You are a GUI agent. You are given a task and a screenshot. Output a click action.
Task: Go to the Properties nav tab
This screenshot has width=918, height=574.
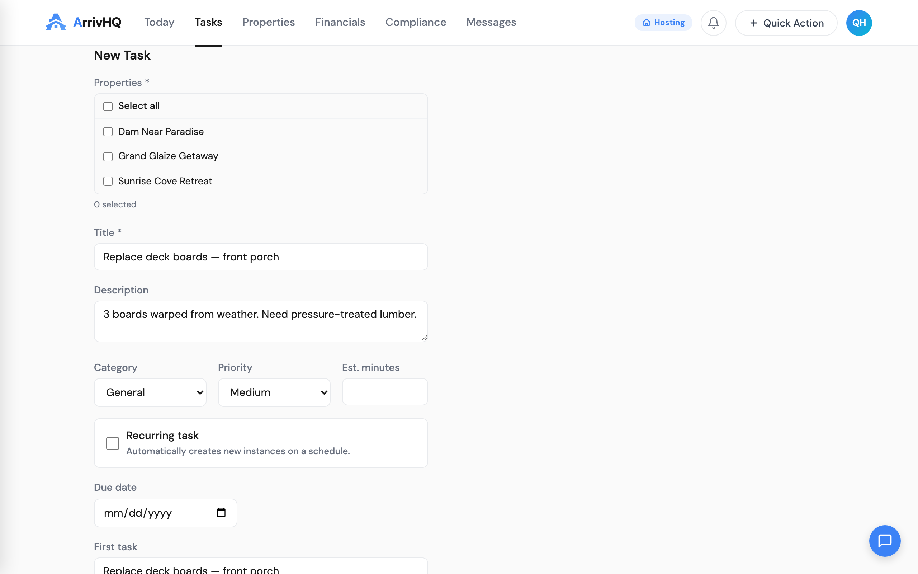[269, 22]
